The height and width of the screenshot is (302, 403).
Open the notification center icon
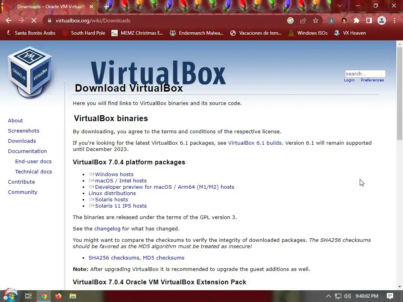[x=390, y=296]
